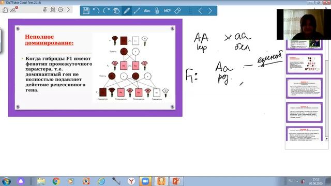Screen dimensions: 331x186
Task: Open the settings gear icon
Action: (x=61, y=10)
